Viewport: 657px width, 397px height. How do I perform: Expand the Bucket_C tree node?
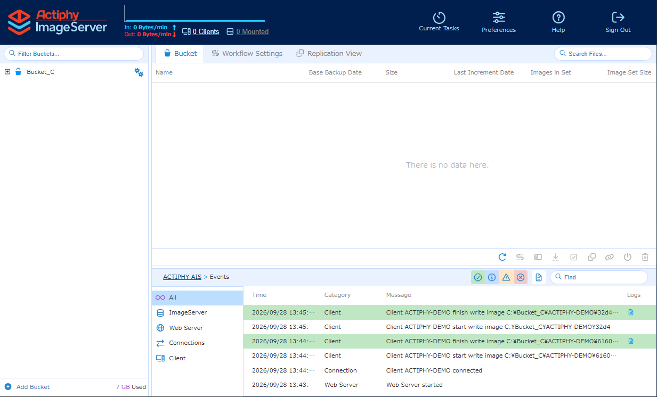(7, 72)
